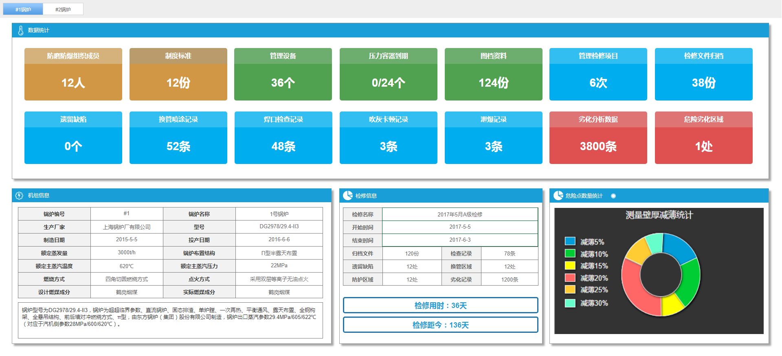
Task: Click the manufacturer 上海锅炉厂有限公司
Action: (x=127, y=227)
